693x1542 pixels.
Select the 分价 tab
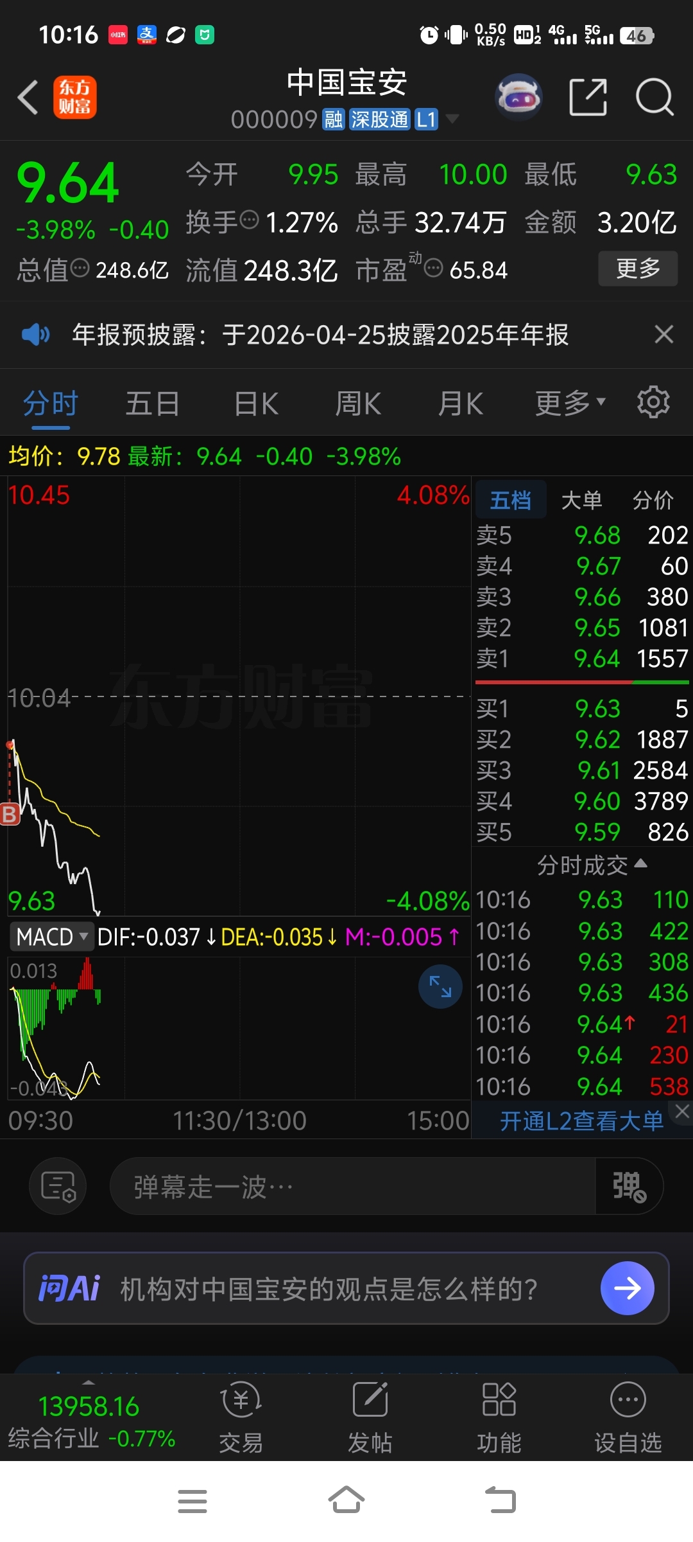[x=653, y=499]
